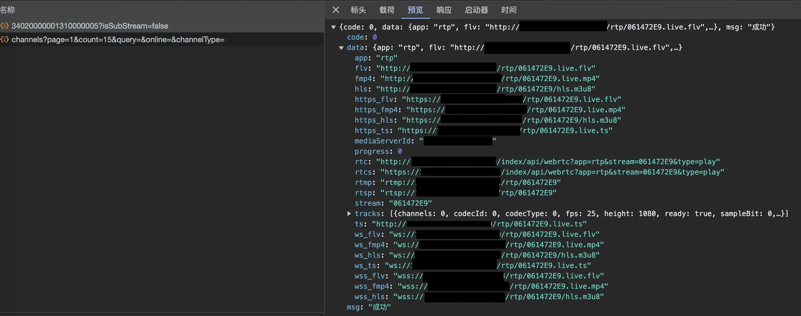Click JSON icon of isSubStream request

(5, 26)
